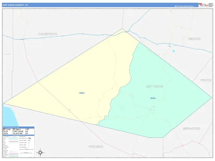The width and height of the screenshot is (215, 161).
Task: Click the light blue water sample in legend
Action: (13, 138)
